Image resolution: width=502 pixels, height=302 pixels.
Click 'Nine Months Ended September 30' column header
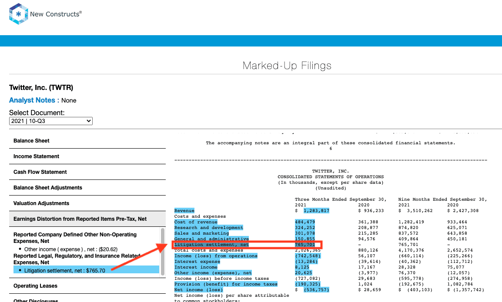pos(443,199)
